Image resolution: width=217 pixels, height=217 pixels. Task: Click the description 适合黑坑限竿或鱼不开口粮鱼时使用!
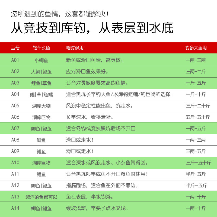click(x=107, y=174)
